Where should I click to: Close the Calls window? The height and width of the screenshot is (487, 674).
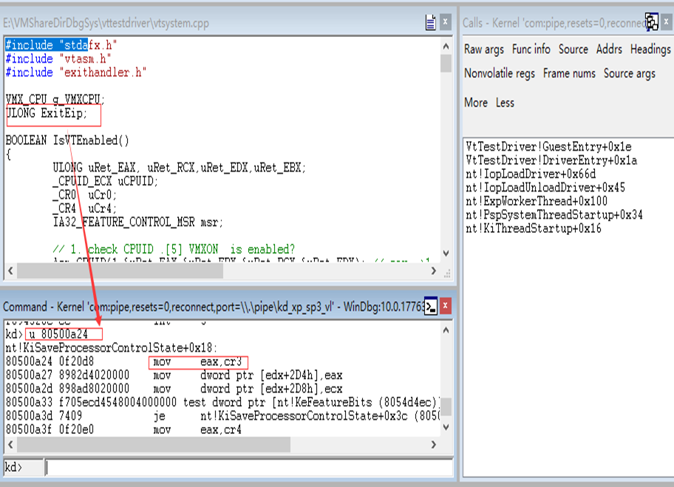tap(667, 21)
